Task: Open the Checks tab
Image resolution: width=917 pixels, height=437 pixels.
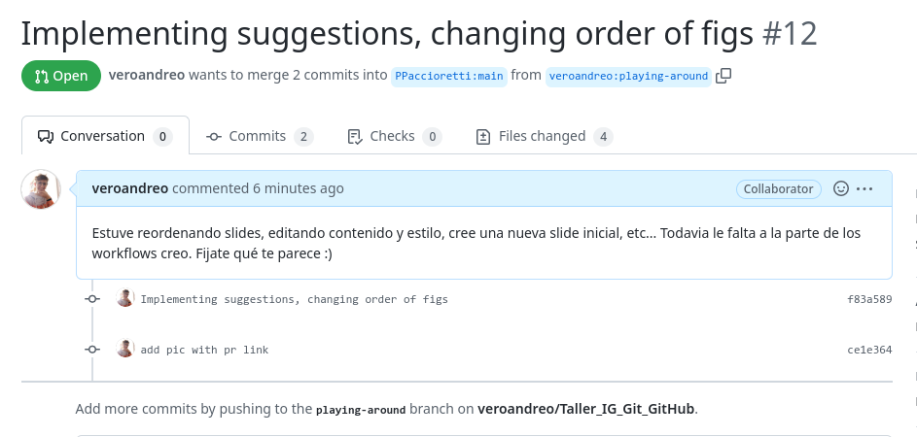Action: click(x=394, y=137)
